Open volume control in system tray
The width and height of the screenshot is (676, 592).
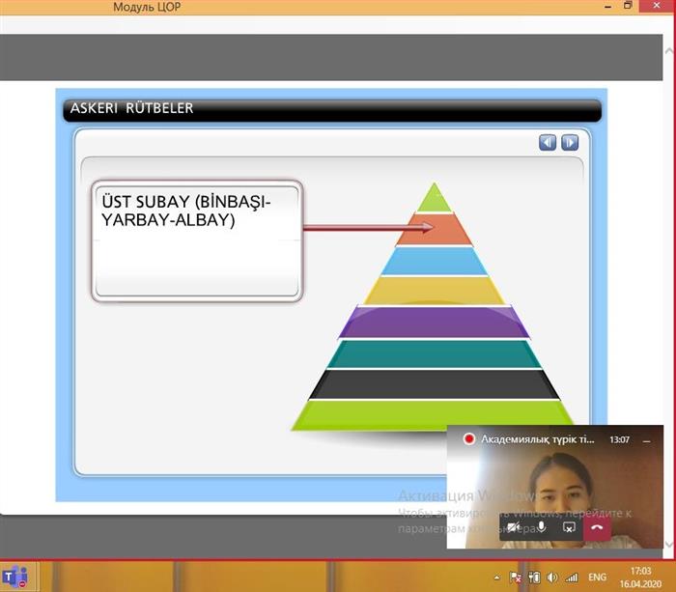550,578
